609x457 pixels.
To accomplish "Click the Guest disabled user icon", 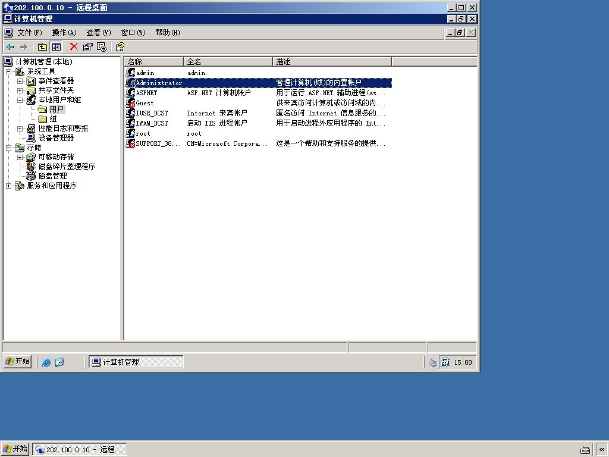I will point(131,102).
